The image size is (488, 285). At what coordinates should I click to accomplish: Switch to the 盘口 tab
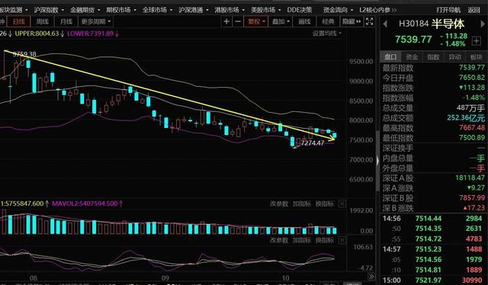click(390, 57)
